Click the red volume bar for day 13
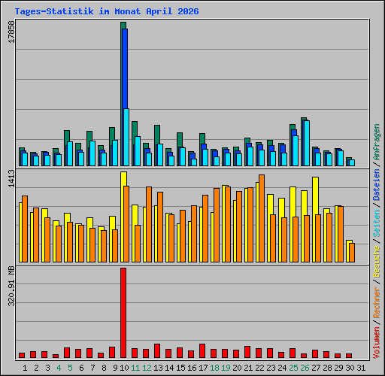Viewport: 385px width, 376px height. [x=157, y=350]
